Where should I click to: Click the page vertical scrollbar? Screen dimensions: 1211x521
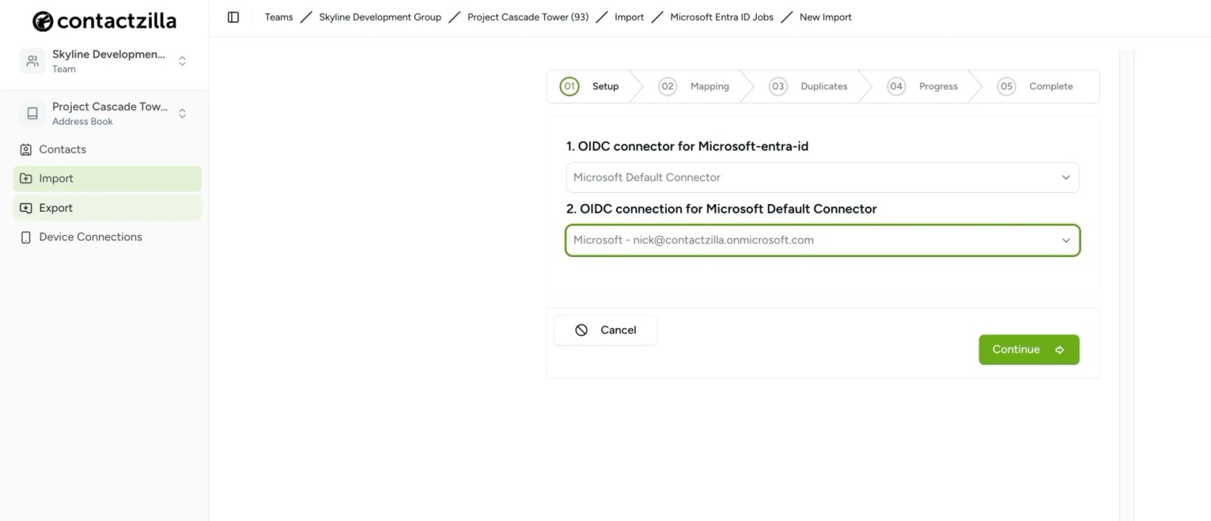coord(1126,285)
